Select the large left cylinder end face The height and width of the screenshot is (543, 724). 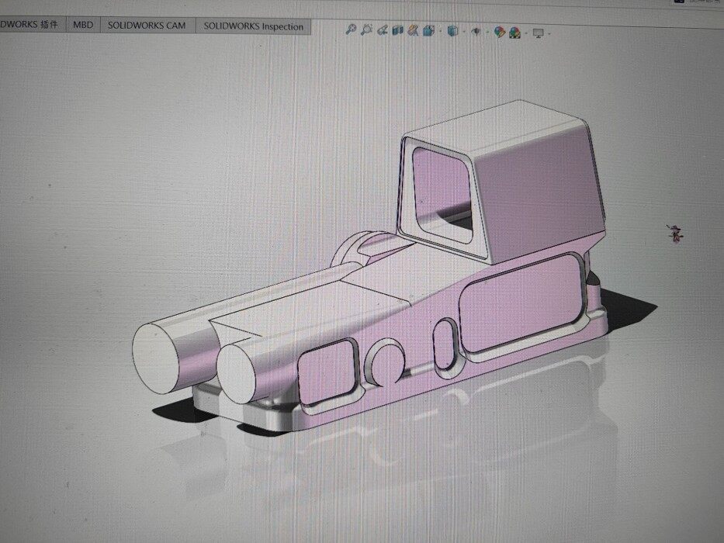pyautogui.click(x=156, y=358)
